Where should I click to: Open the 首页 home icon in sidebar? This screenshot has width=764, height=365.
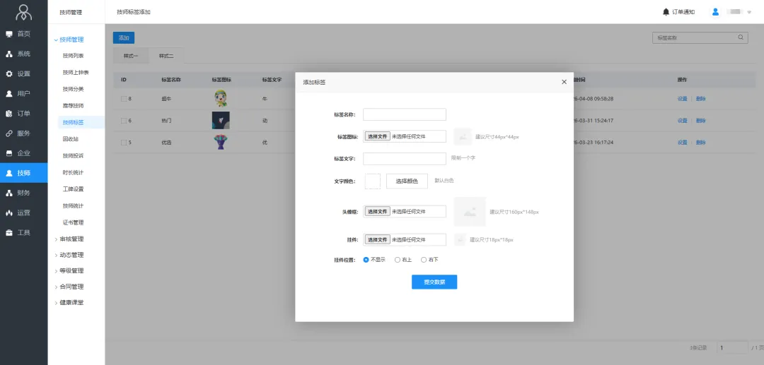pos(9,34)
